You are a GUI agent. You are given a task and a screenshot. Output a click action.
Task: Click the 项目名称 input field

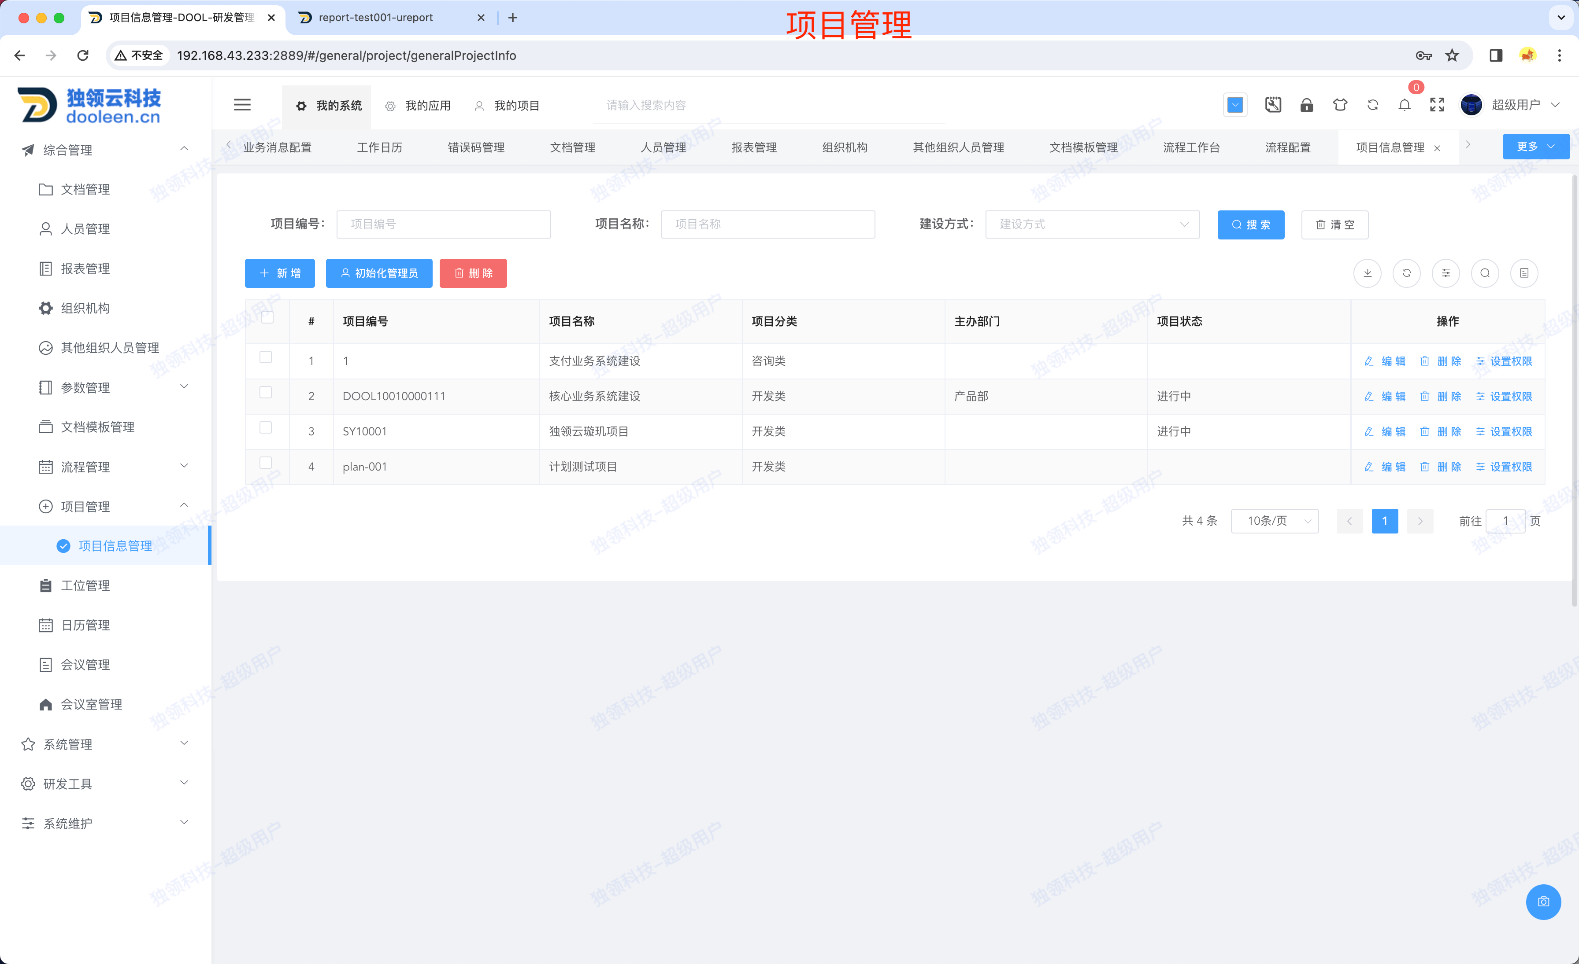point(768,224)
